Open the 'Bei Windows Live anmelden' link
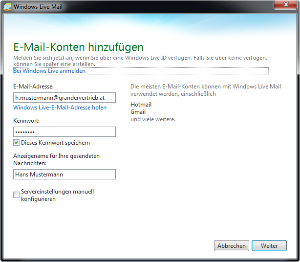Screen dimensions: 300x262 [49, 71]
